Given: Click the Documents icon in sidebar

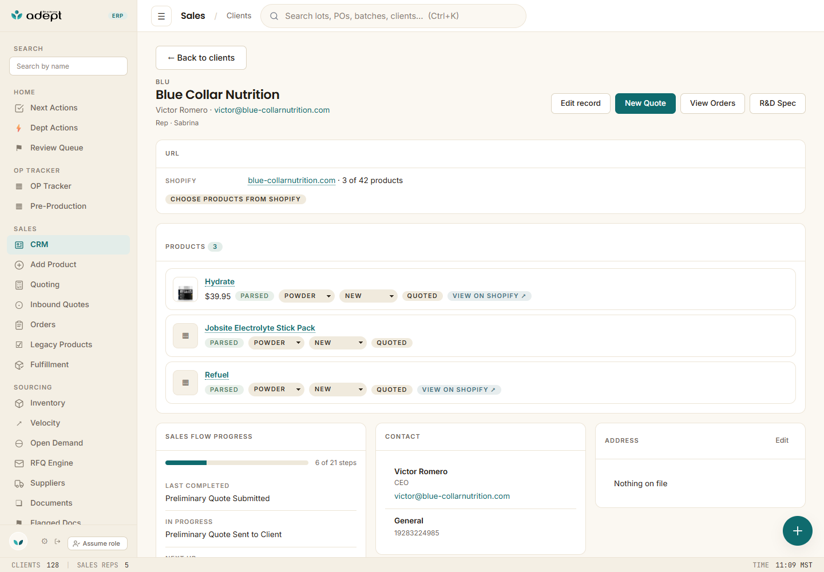Looking at the screenshot, I should pos(19,503).
